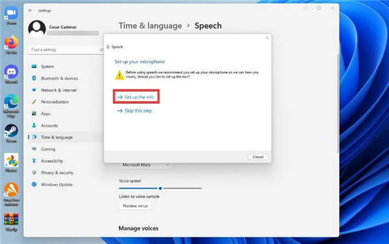
Task: Open the Zoom desktop shortcut
Action: [x=12, y=16]
